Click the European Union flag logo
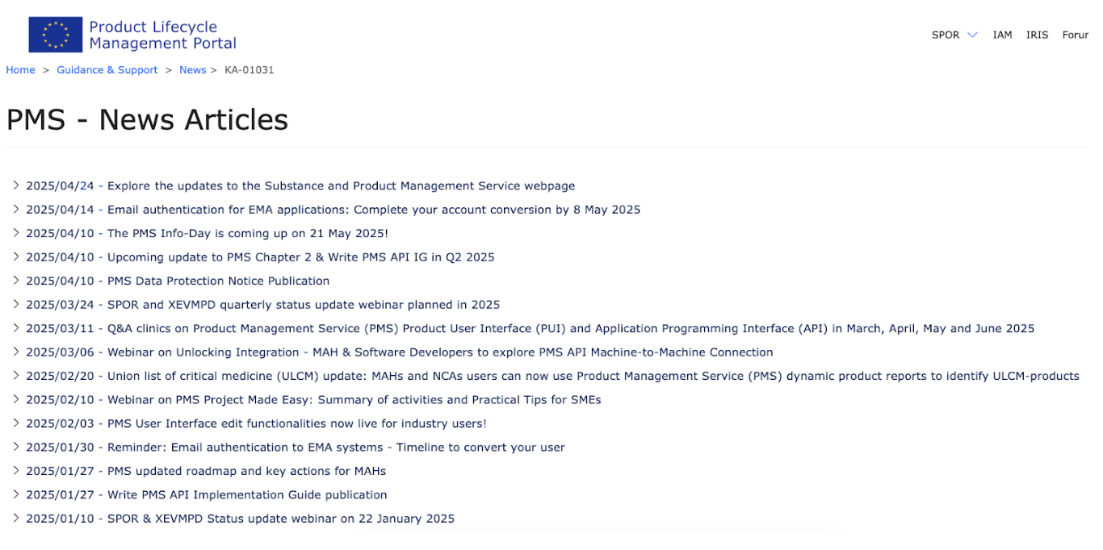Screen dimensions: 1103x550 tap(55, 35)
